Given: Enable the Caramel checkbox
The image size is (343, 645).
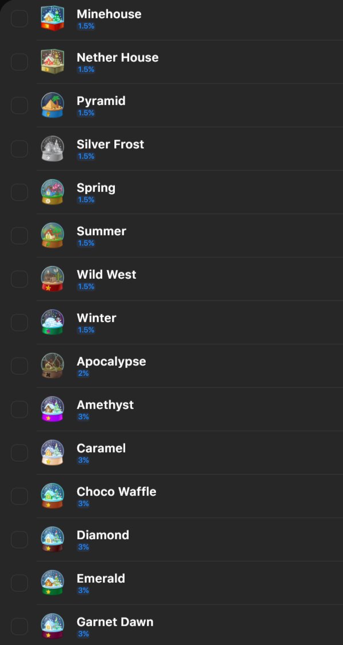Looking at the screenshot, I should click(x=19, y=452).
